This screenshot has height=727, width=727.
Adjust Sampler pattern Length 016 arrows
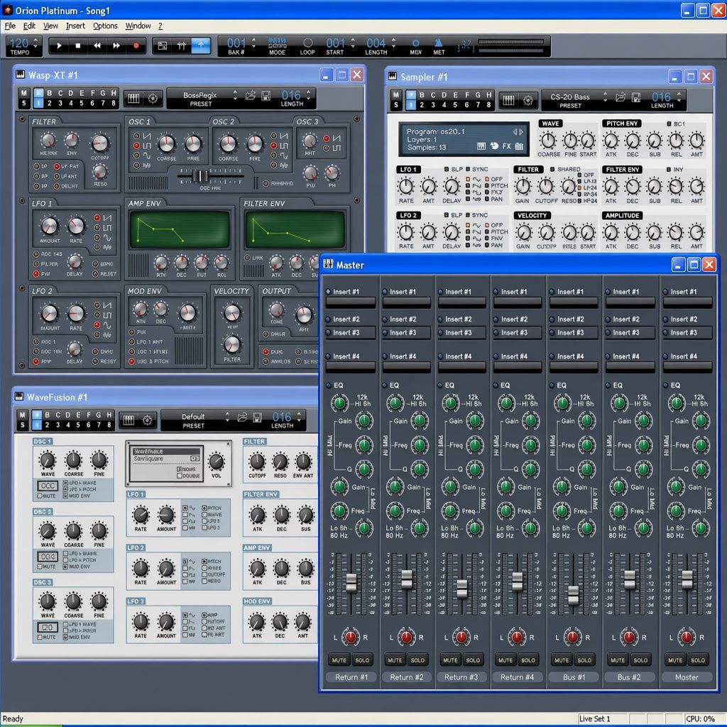pyautogui.click(x=679, y=97)
